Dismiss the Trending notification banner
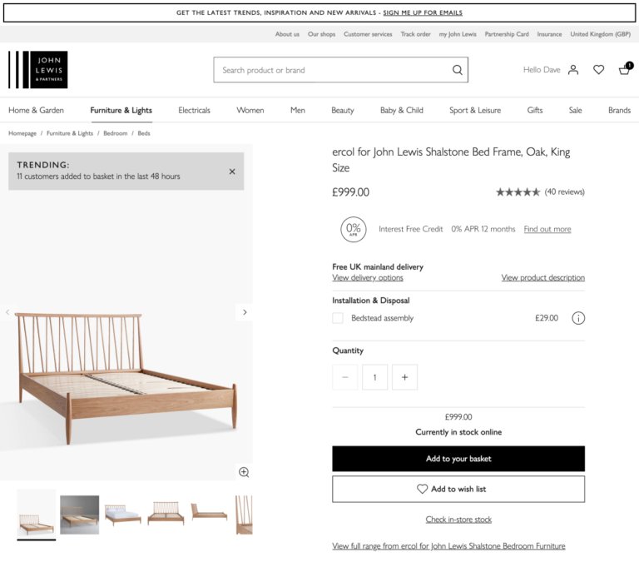 (x=232, y=172)
